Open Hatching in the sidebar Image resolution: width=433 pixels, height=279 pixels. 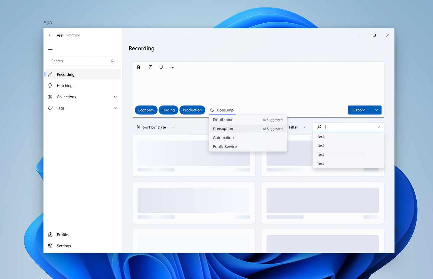point(83,86)
